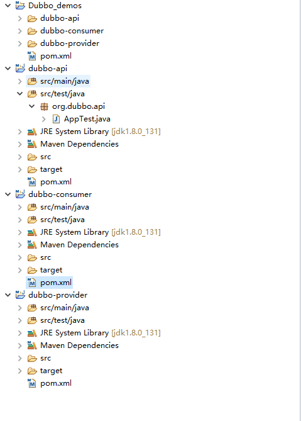Click the folder icon beside dubbo-provider under Dubbo_demos
This screenshot has width=301, height=421.
[32, 43]
